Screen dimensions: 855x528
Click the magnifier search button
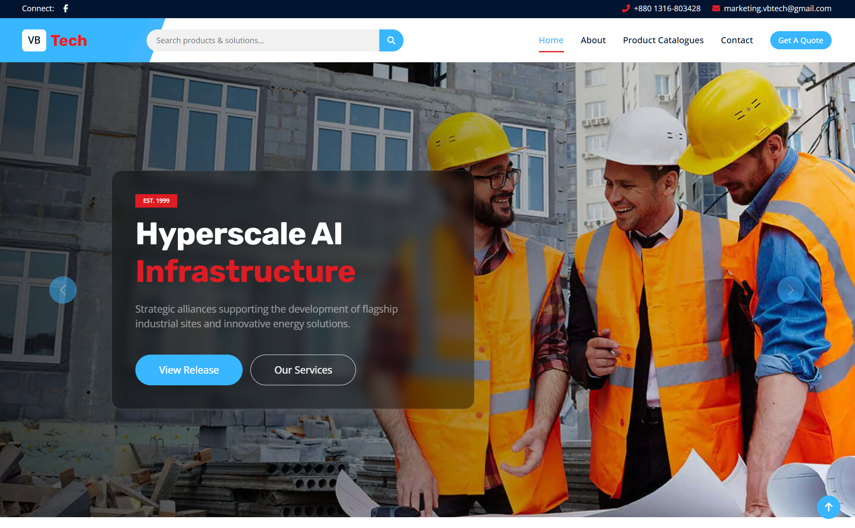[391, 40]
